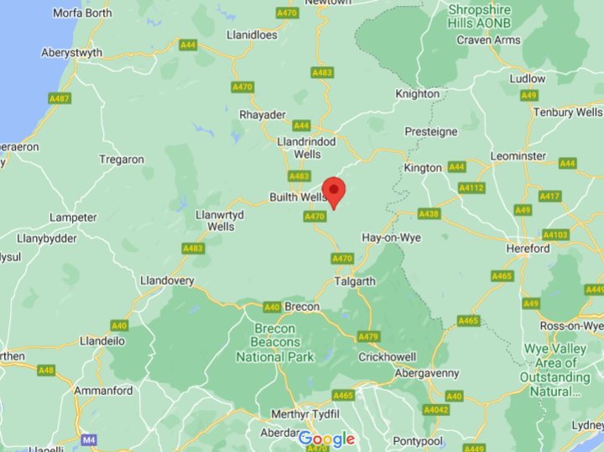
Task: Click the A479 road shield near Crickhowell
Action: coord(369,337)
